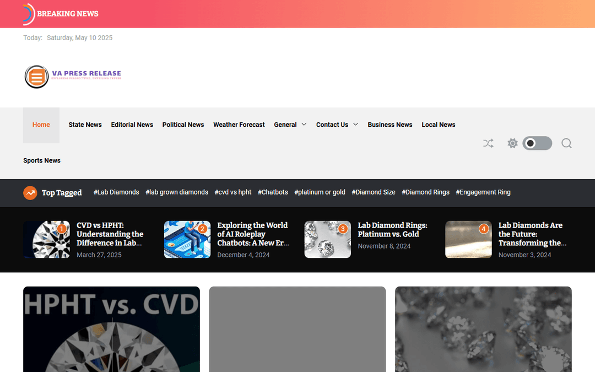Open article Exploring the World of AI Roleplay Chatbots

point(253,234)
